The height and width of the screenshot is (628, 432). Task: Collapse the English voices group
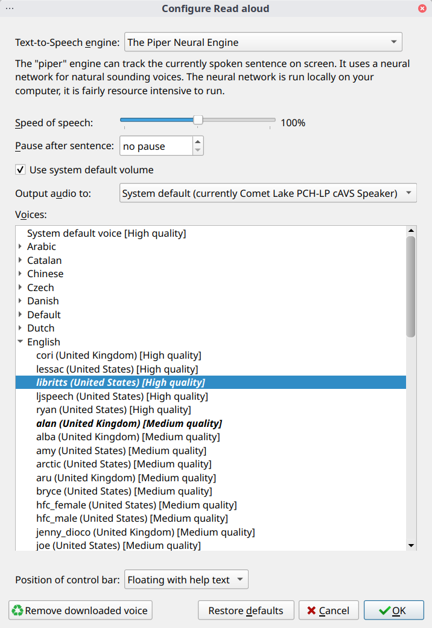pyautogui.click(x=20, y=342)
